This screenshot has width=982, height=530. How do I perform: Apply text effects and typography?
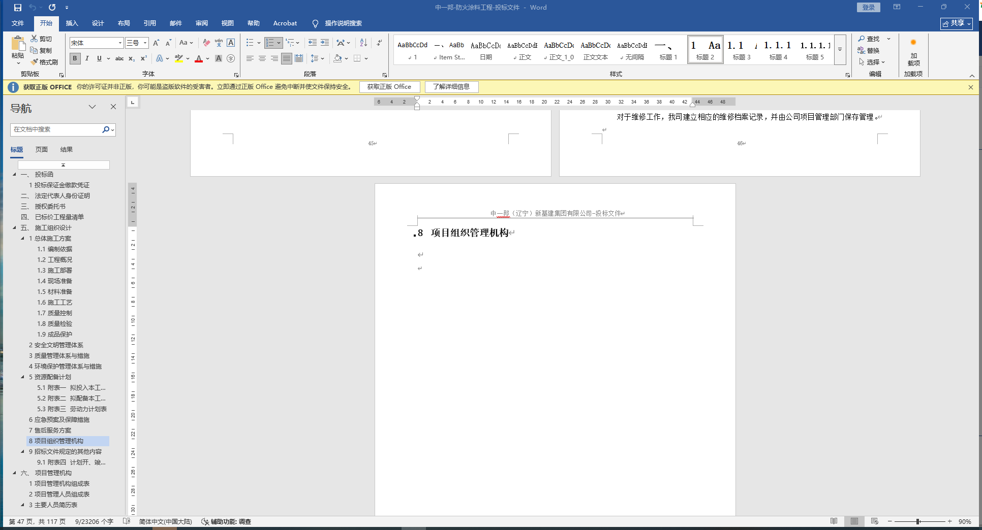(160, 58)
